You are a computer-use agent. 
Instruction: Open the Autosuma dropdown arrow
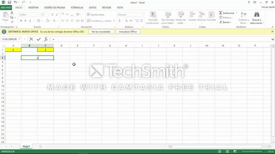(236, 13)
